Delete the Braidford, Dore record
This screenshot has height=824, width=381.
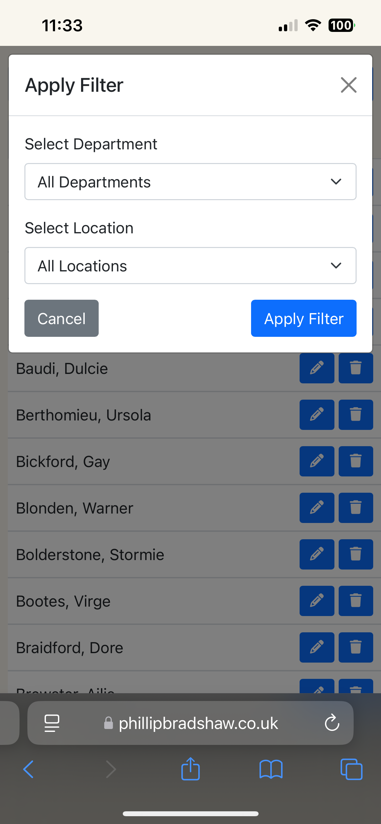pyautogui.click(x=356, y=647)
